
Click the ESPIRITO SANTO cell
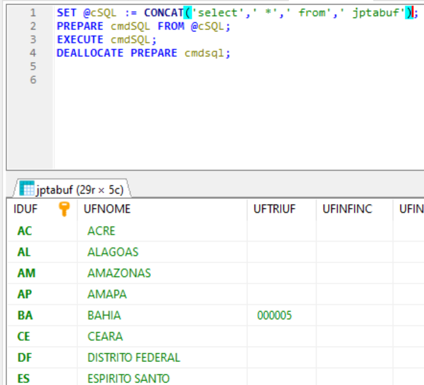pos(129,379)
